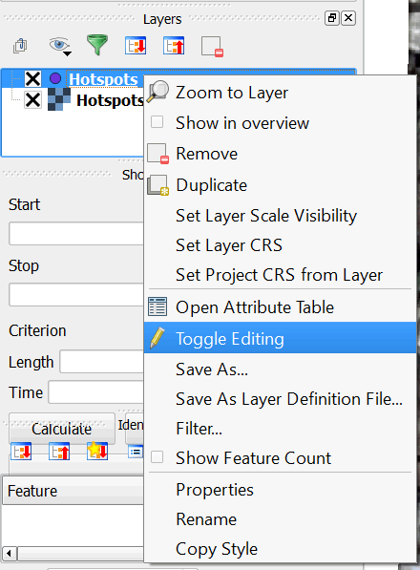Click the green funnel filter legend icon
The image size is (420, 570).
coord(97,45)
